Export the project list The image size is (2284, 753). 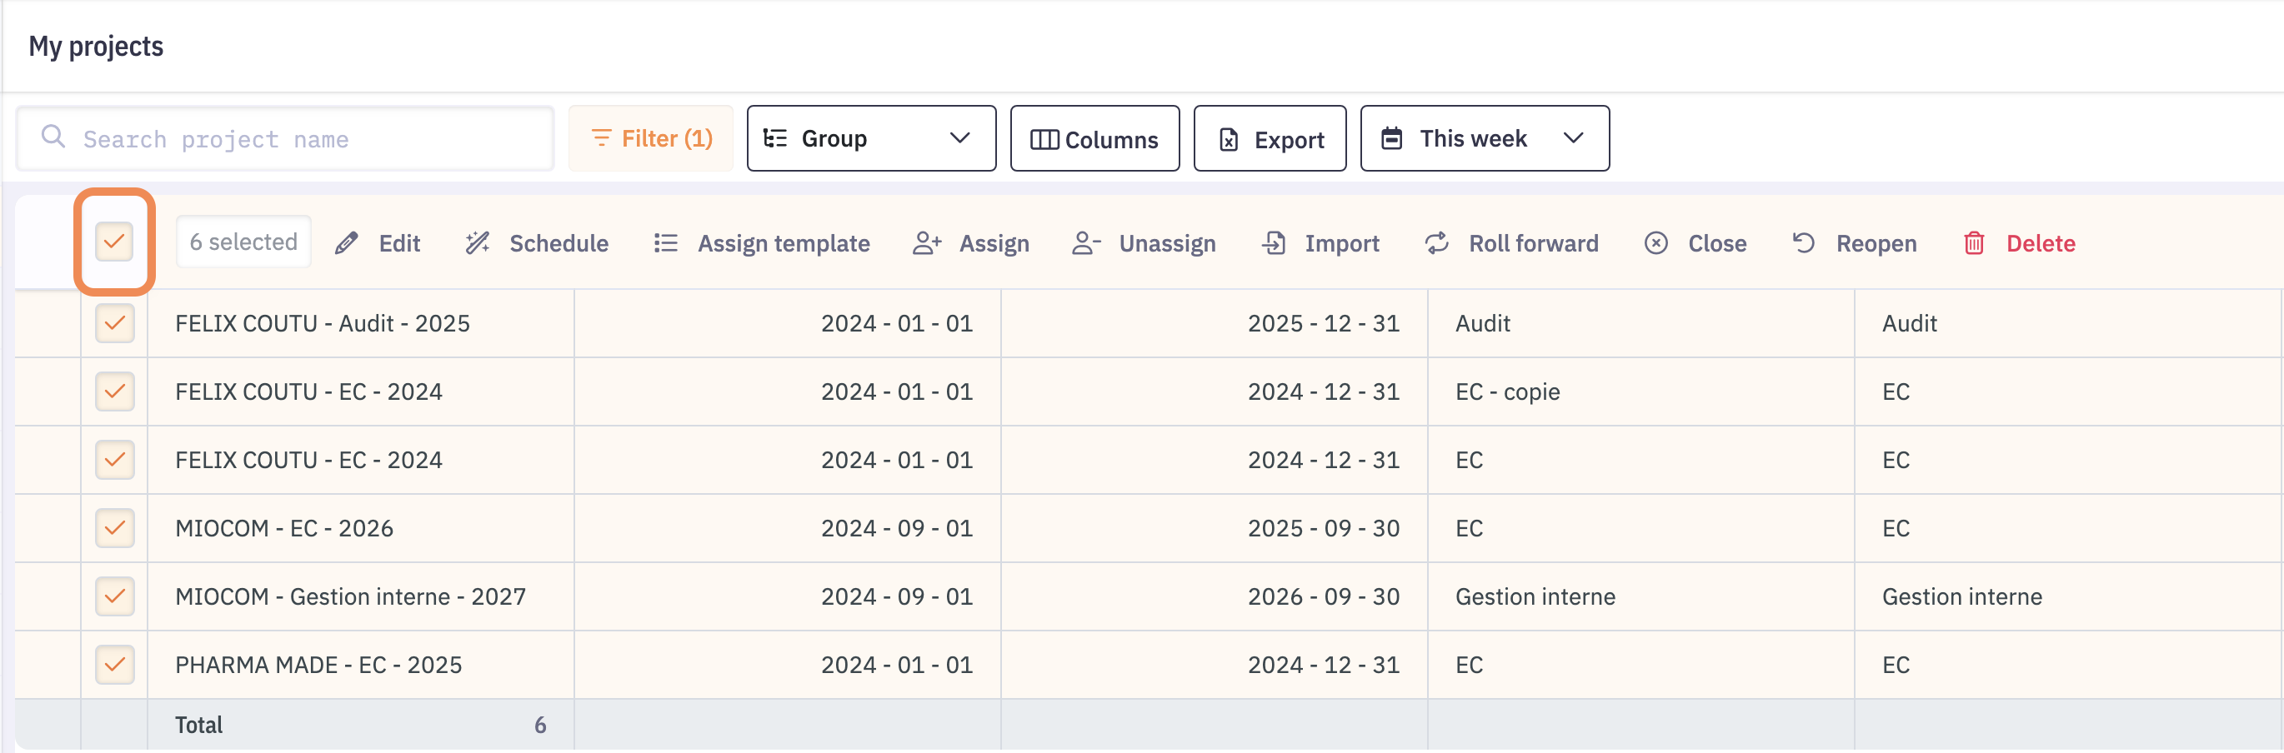[1270, 139]
